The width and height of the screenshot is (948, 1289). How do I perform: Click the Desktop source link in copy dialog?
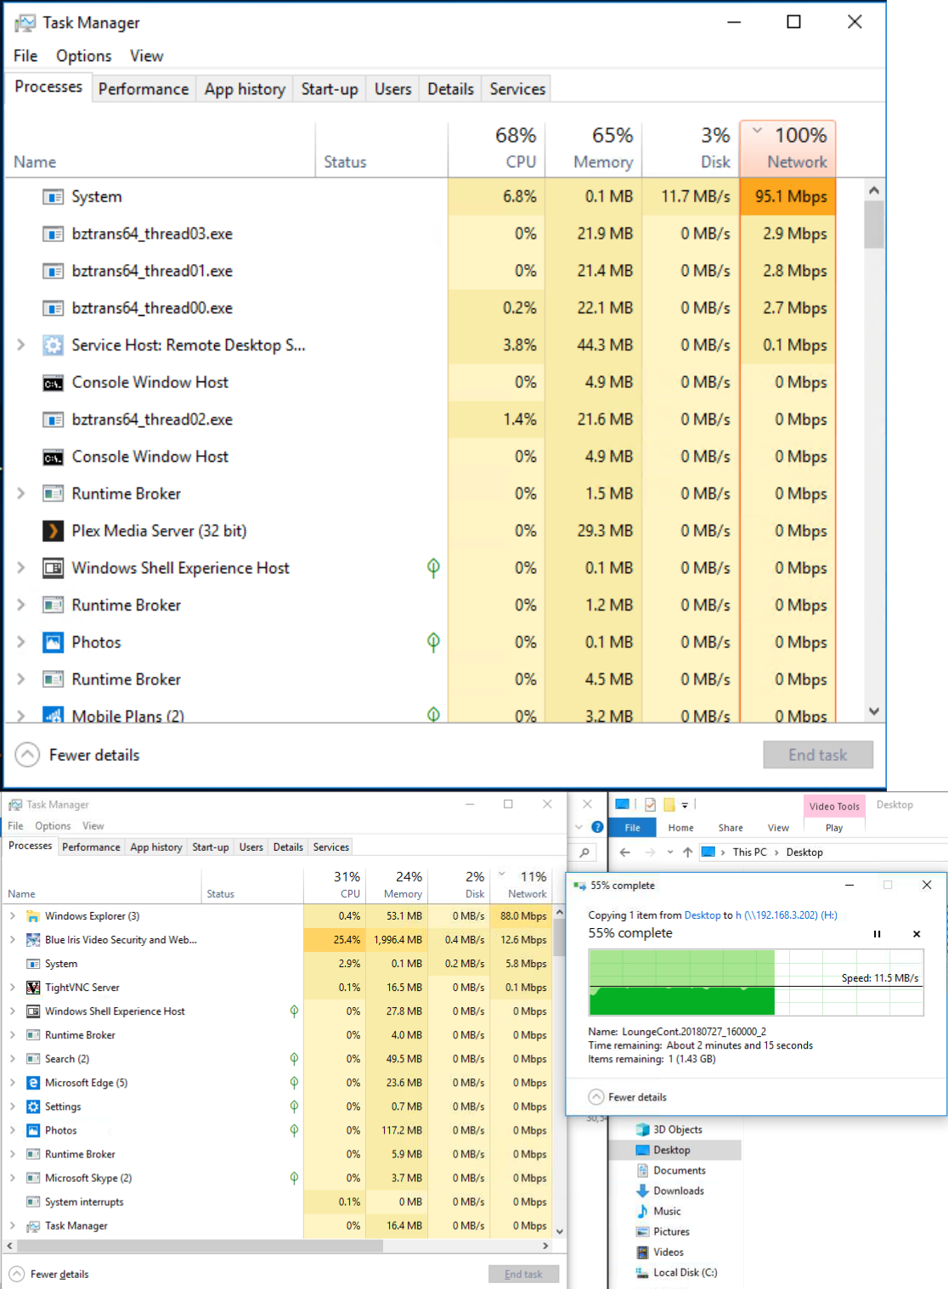click(x=703, y=915)
